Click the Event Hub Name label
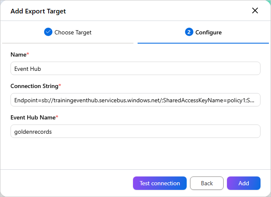 tap(34, 117)
